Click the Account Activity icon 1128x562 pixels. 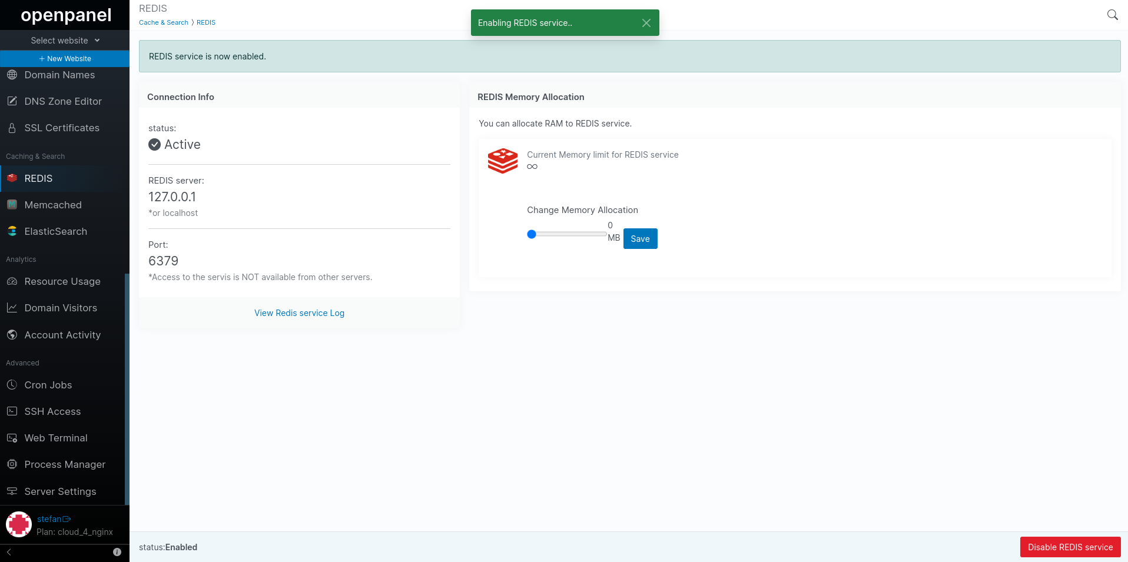coord(12,335)
